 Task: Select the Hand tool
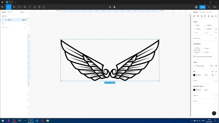(39, 7)
